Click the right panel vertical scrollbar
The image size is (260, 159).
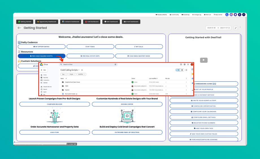pyautogui.click(x=240, y=77)
